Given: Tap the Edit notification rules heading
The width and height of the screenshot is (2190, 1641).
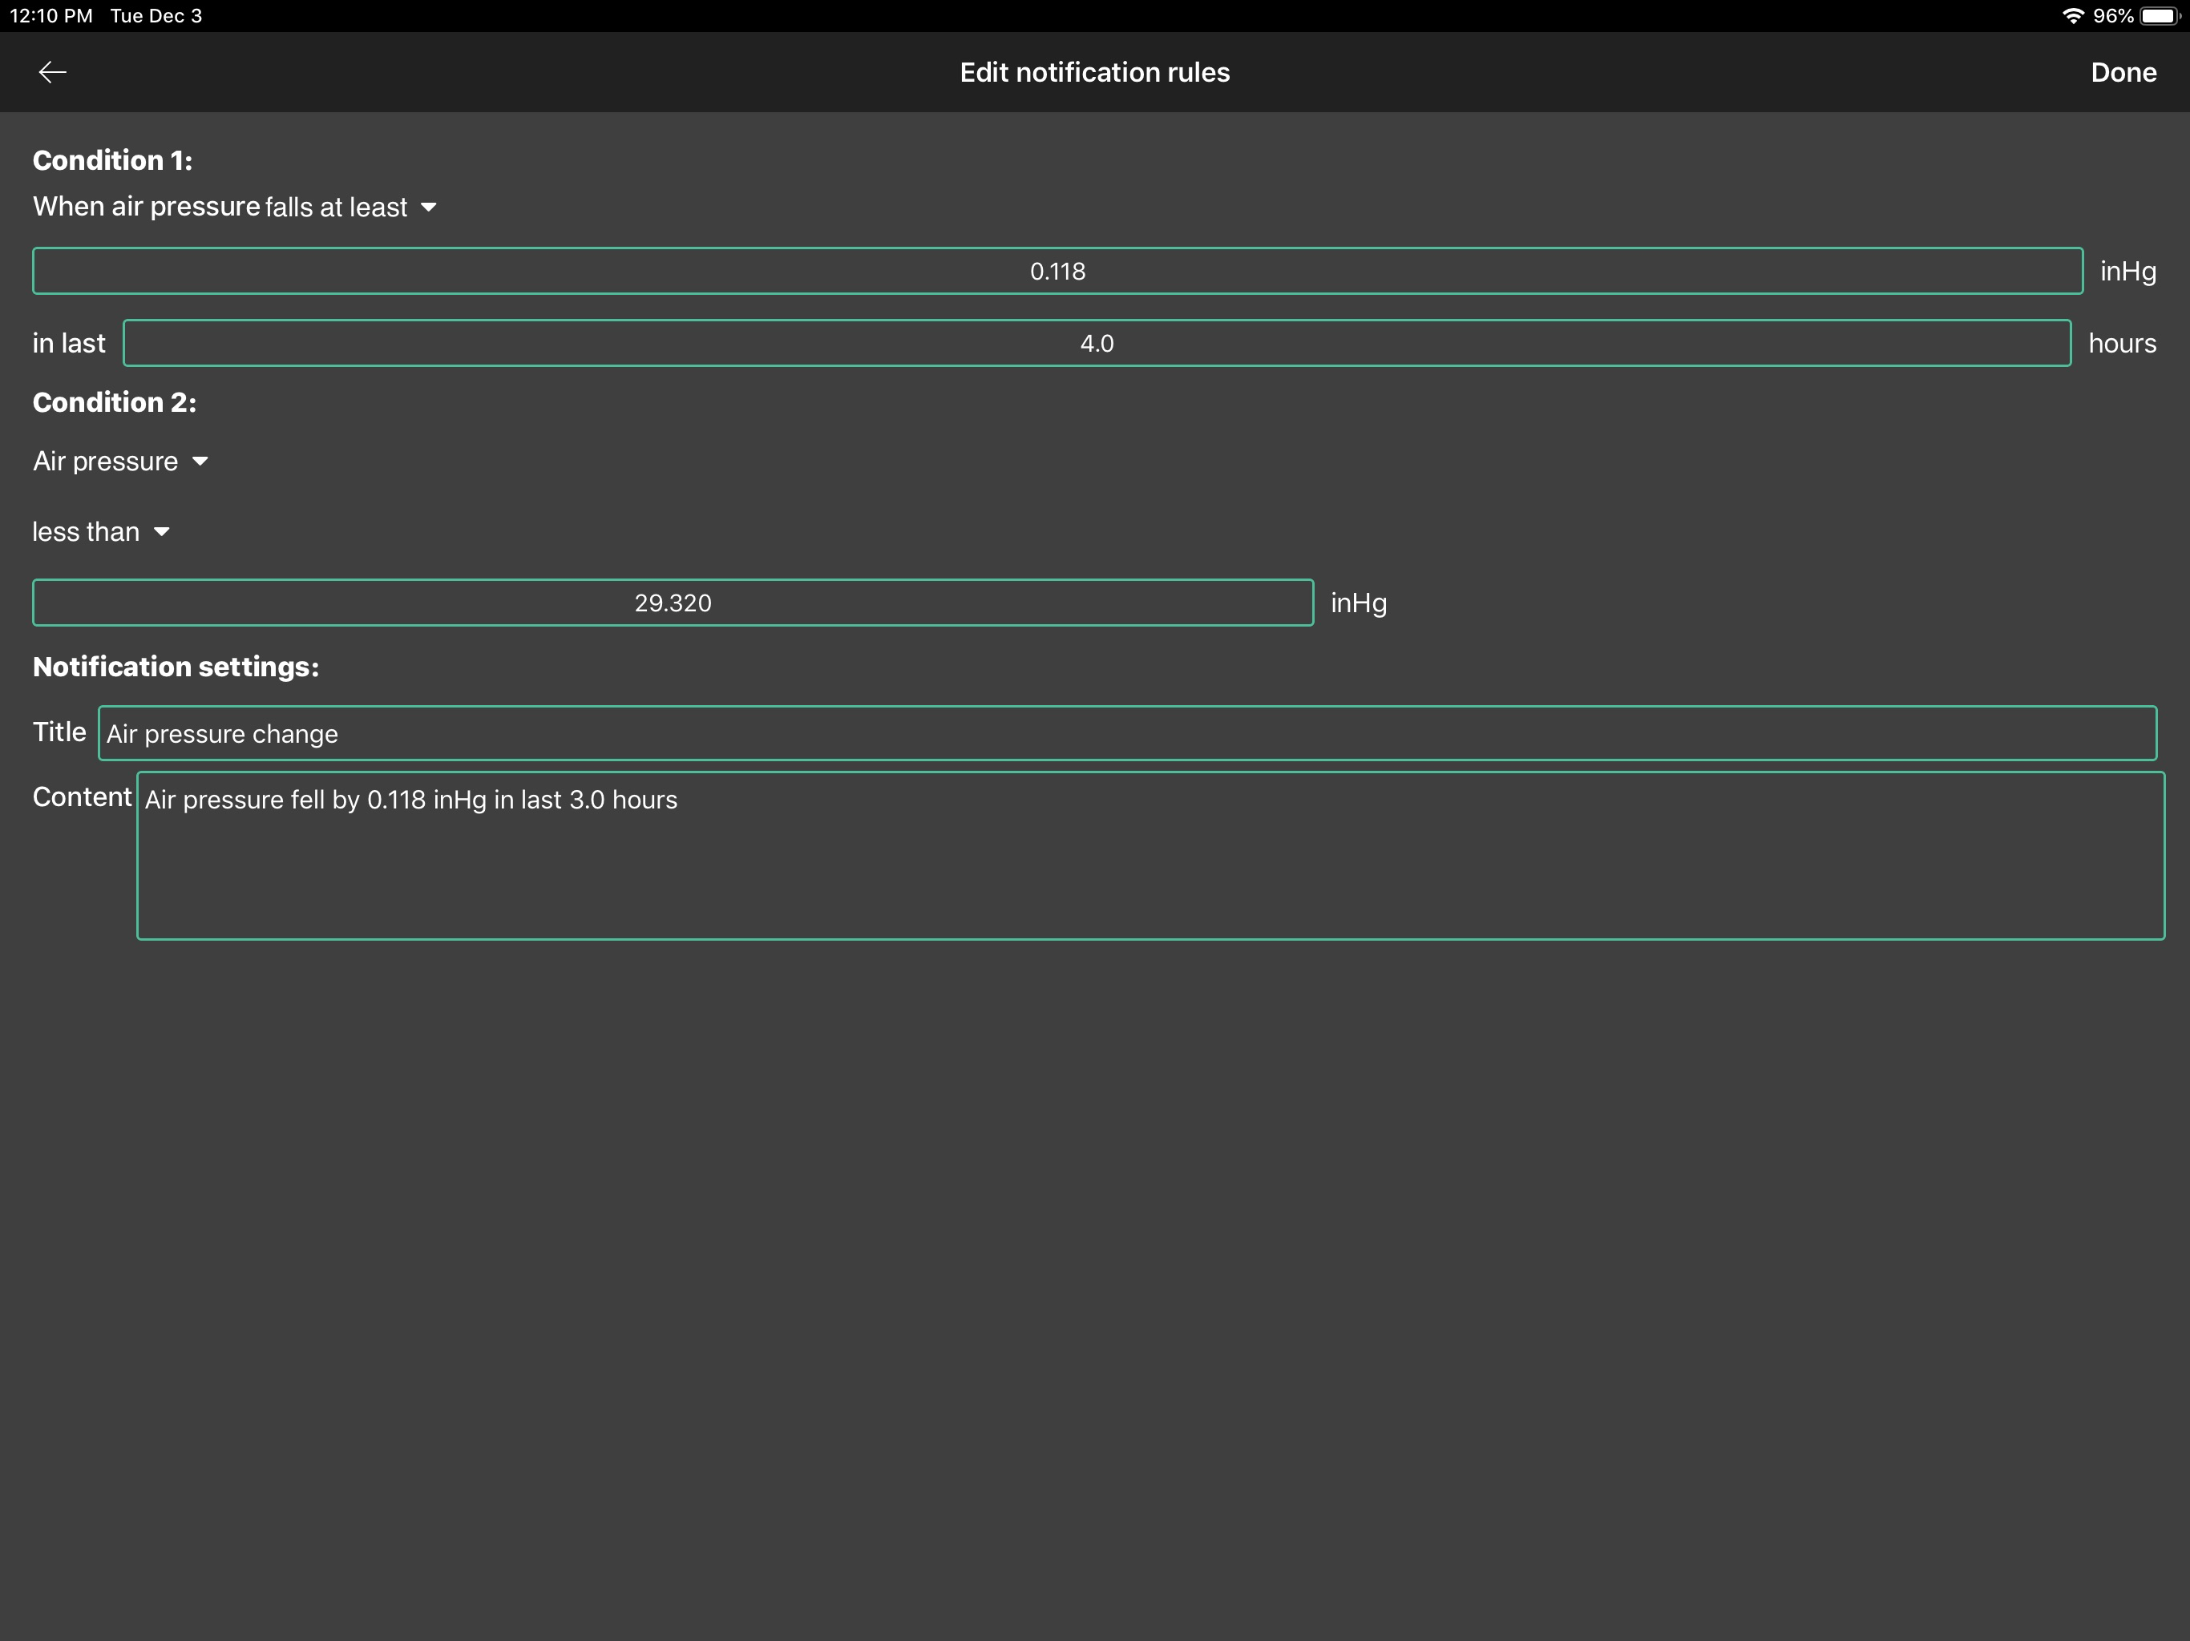Looking at the screenshot, I should (1094, 72).
